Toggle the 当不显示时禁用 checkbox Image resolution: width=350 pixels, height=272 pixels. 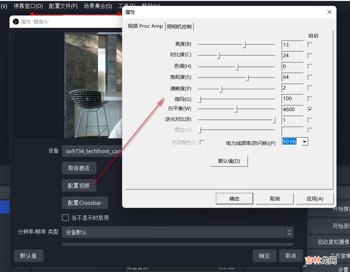[x=66, y=218]
